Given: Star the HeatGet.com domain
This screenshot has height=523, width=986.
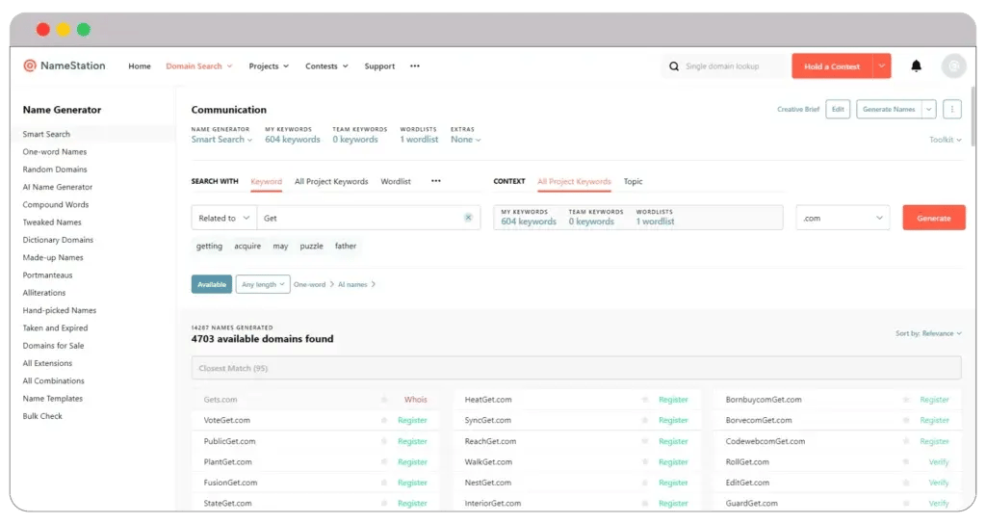Looking at the screenshot, I should [x=645, y=400].
